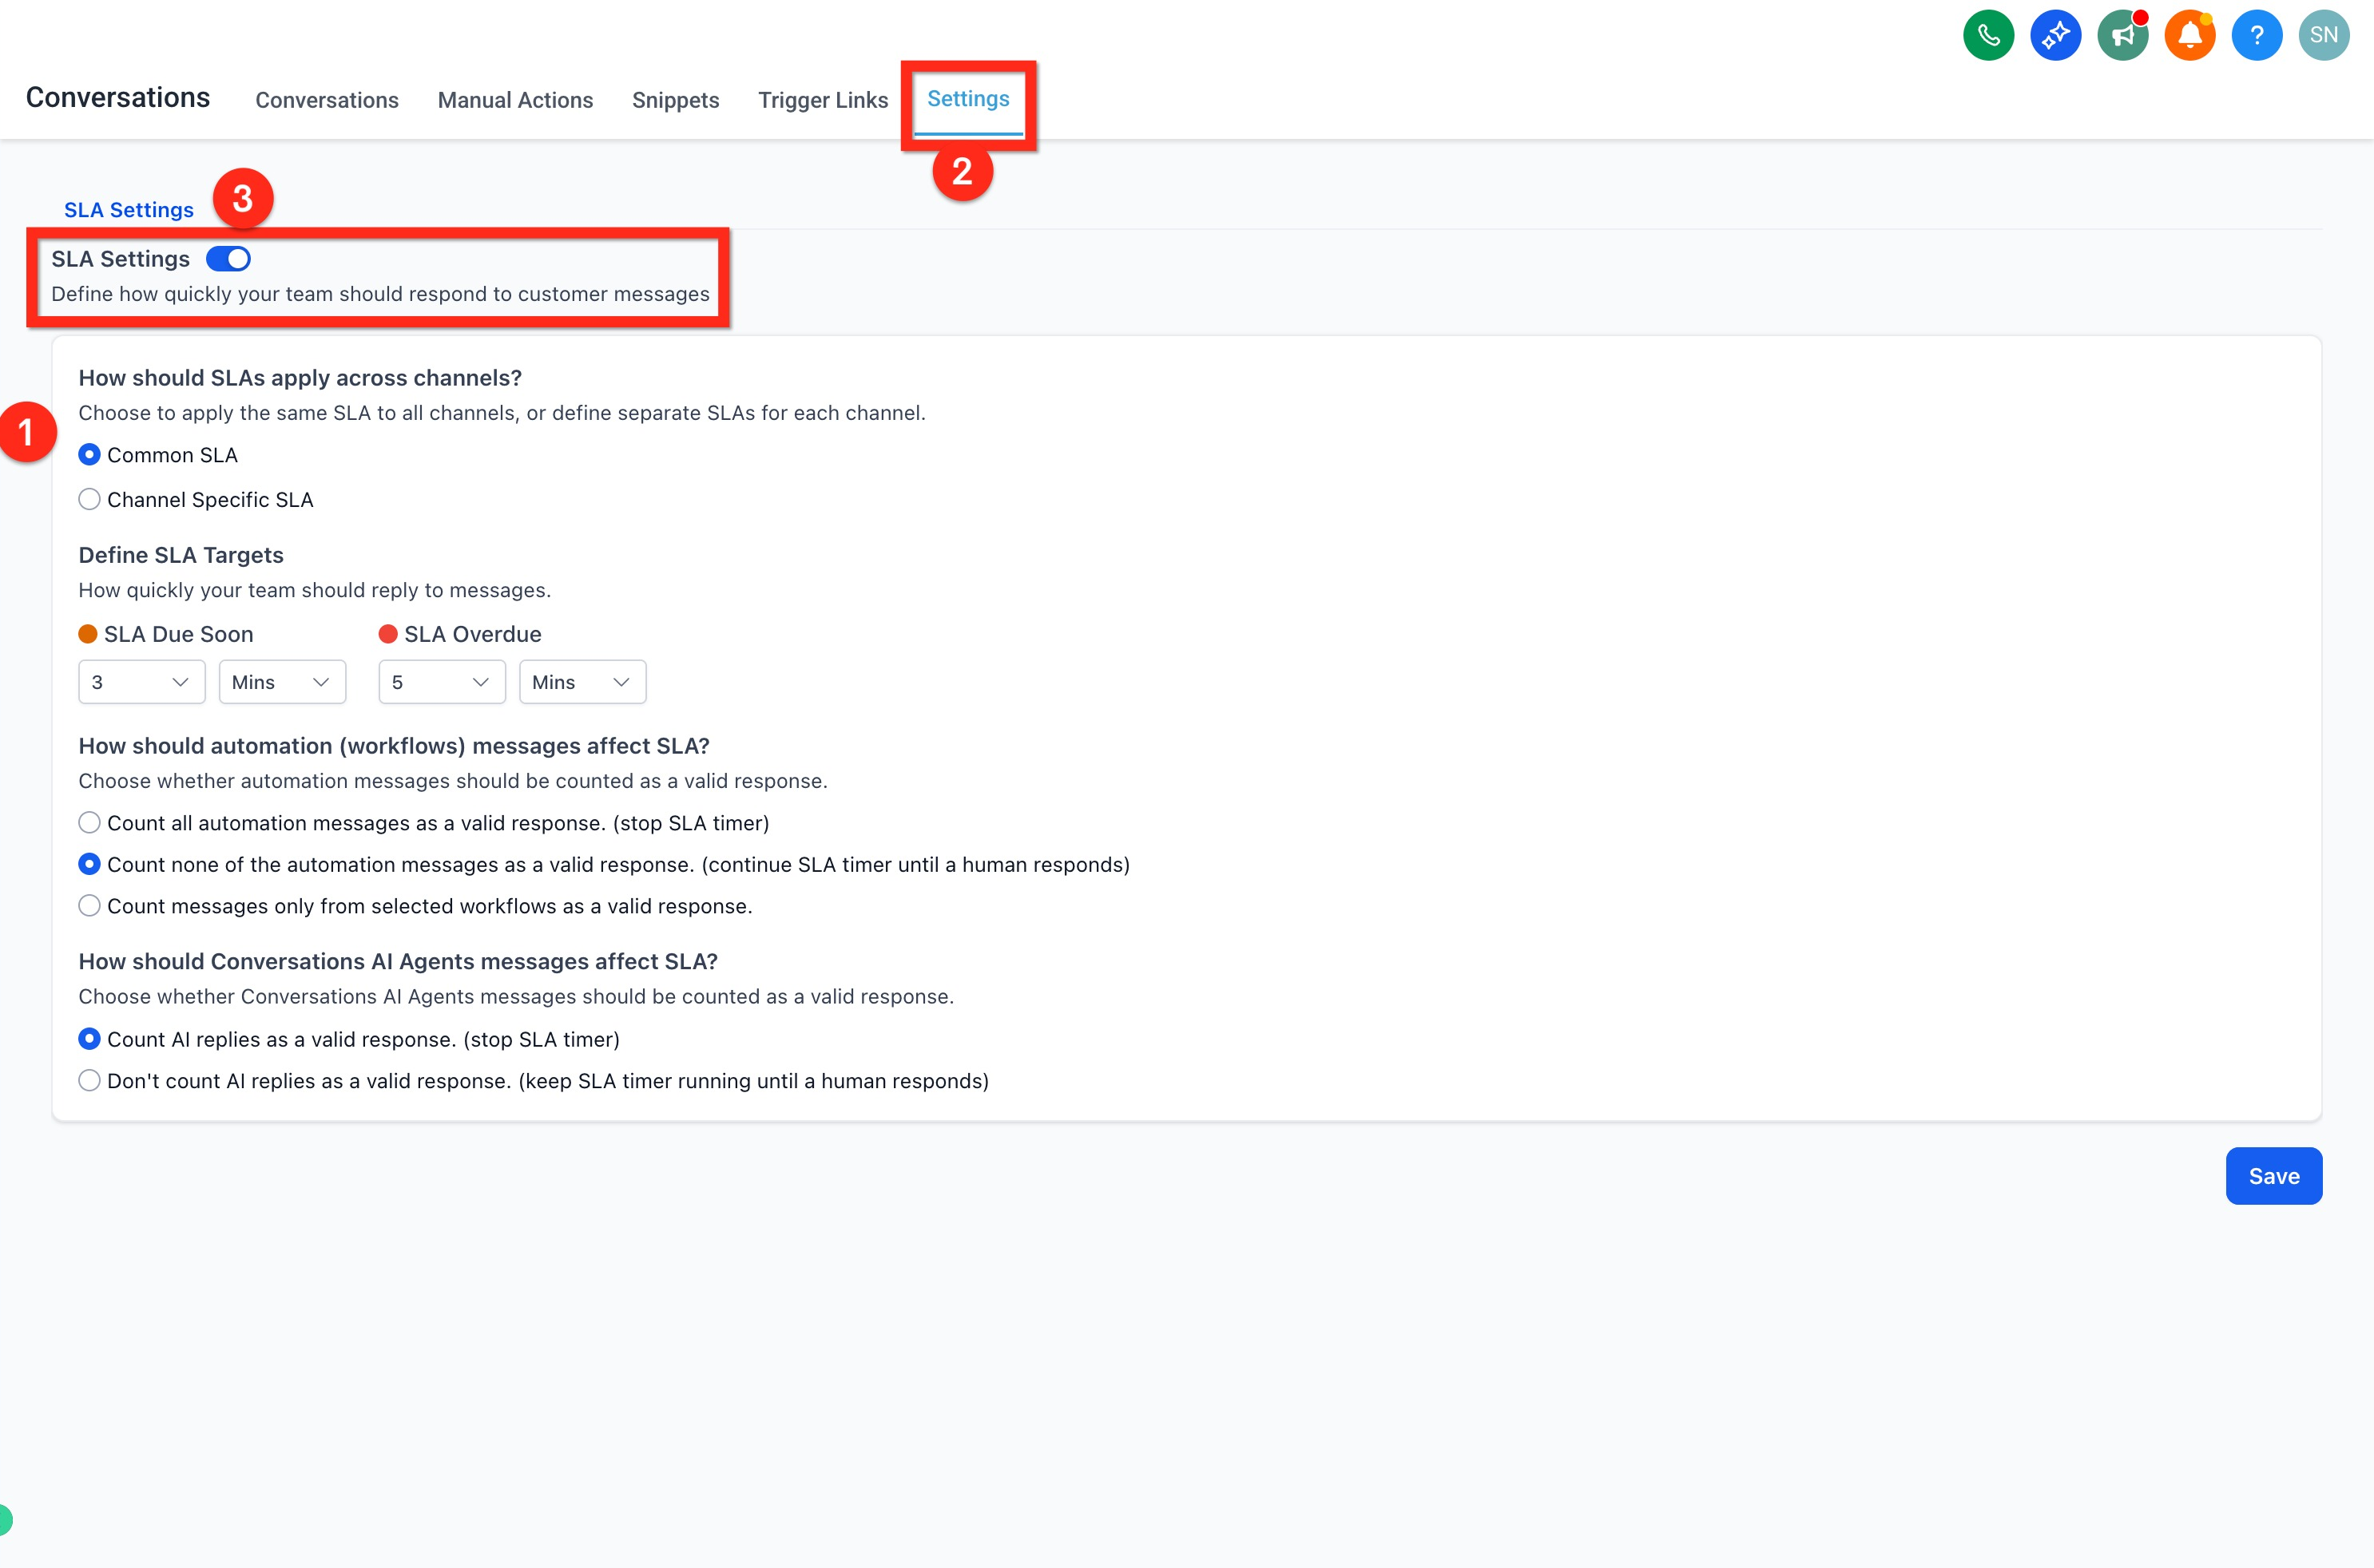The image size is (2374, 1568).
Task: Open the megaphone announcements icon
Action: pos(2122,35)
